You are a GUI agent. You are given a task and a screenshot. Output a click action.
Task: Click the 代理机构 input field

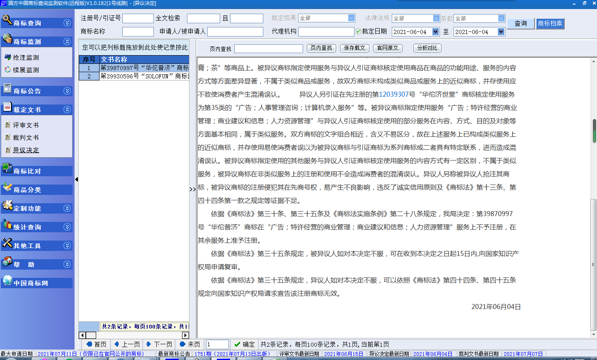tap(326, 32)
